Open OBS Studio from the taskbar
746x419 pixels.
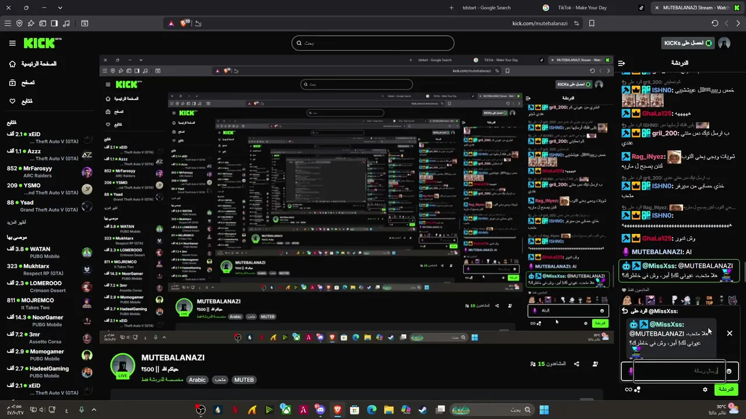(x=201, y=410)
